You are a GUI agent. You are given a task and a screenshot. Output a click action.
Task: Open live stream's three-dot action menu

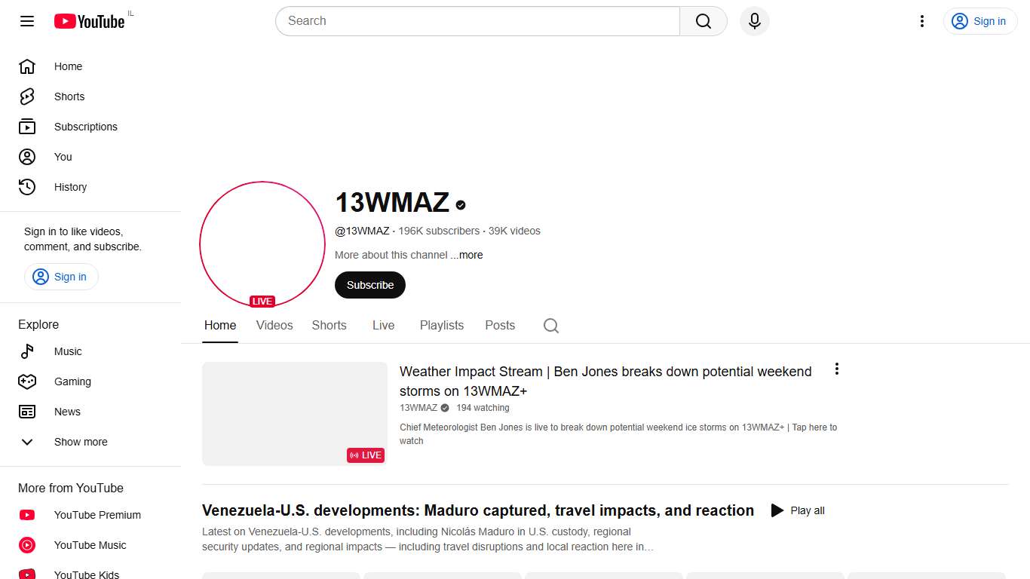click(x=836, y=369)
